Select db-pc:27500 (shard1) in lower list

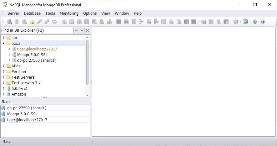pos(26,108)
